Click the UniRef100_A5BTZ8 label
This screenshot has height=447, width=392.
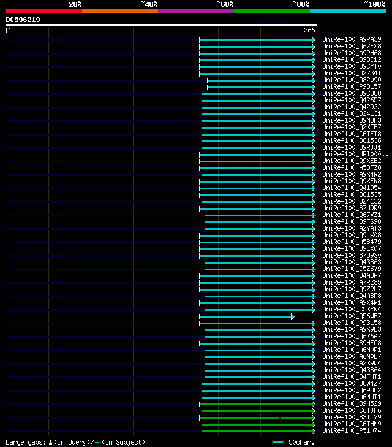[x=352, y=167]
